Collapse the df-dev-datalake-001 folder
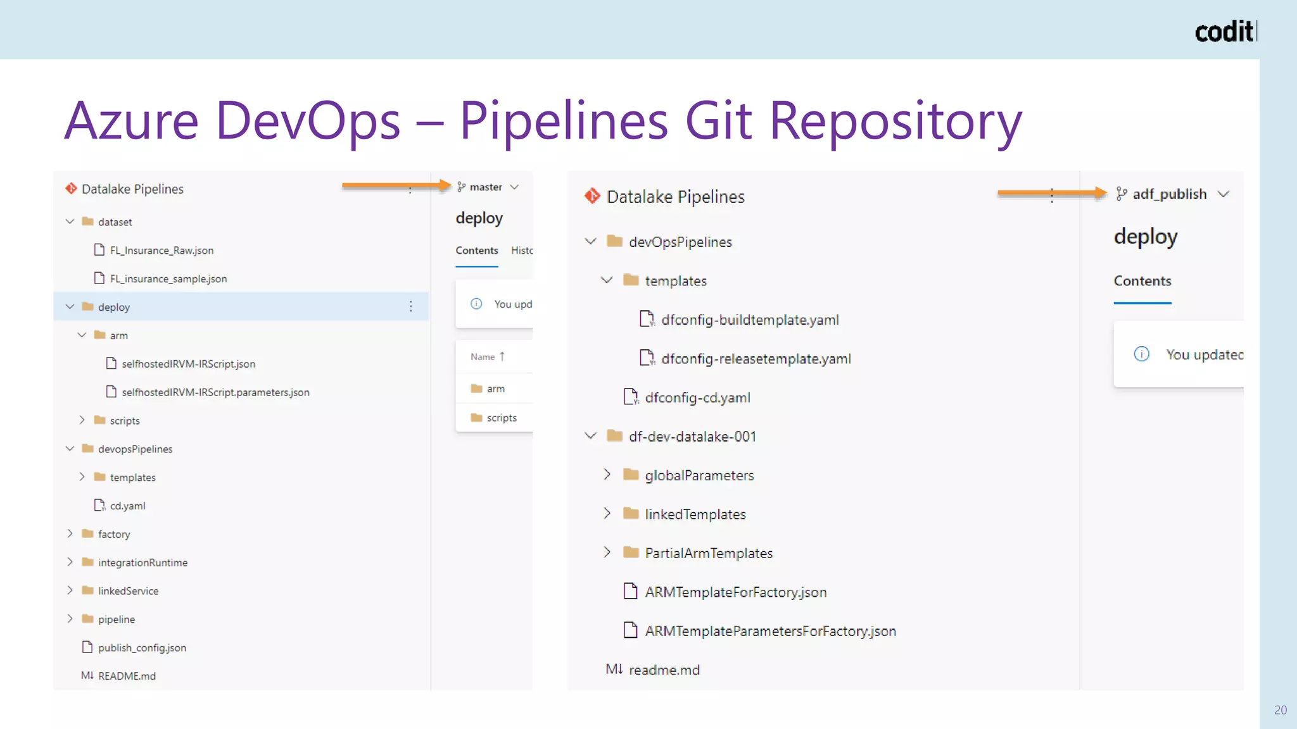The image size is (1297, 729). [590, 435]
